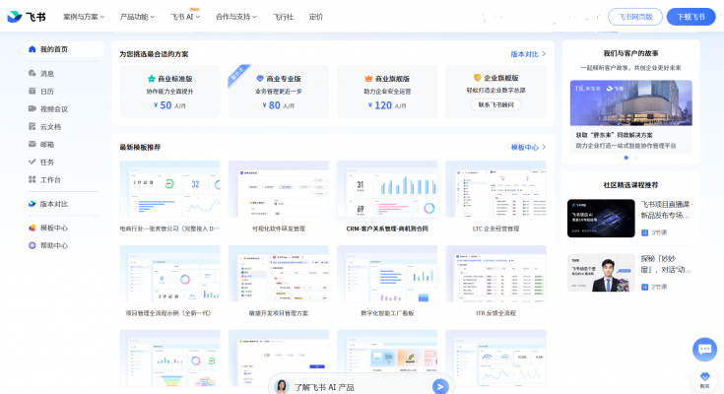The height and width of the screenshot is (394, 724).
Task: Select first carousel dot under customer story
Action: pyautogui.click(x=626, y=158)
